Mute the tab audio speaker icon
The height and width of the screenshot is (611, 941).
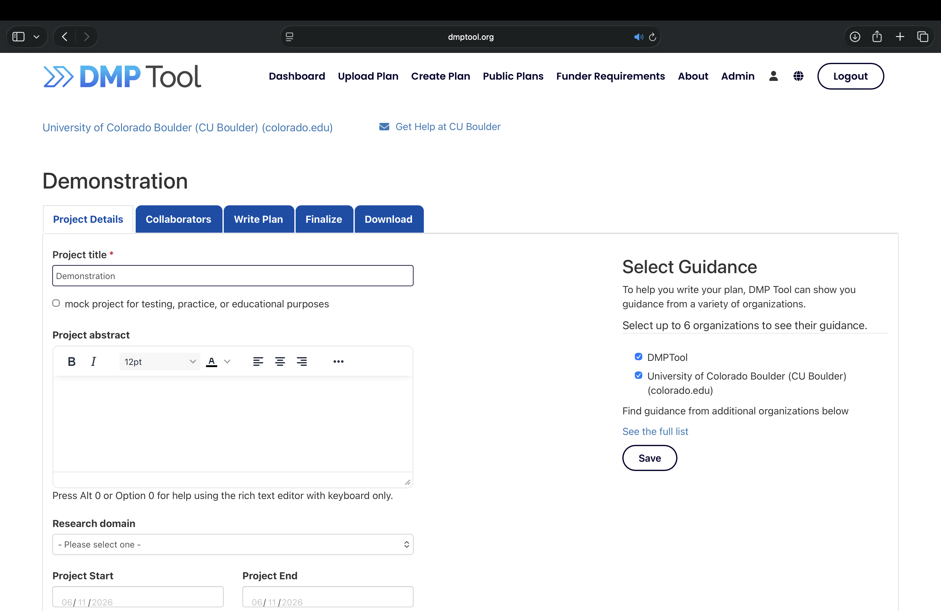(x=638, y=37)
